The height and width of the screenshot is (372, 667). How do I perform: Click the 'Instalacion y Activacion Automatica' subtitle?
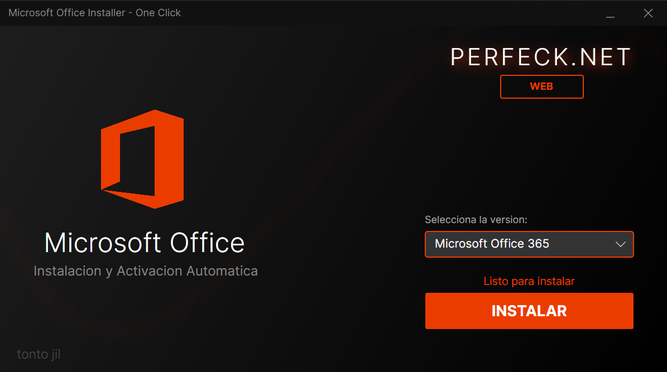pos(146,271)
